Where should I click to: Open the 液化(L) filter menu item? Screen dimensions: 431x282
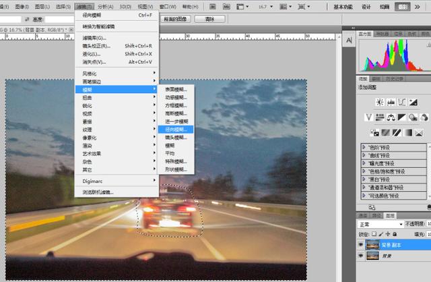point(117,54)
